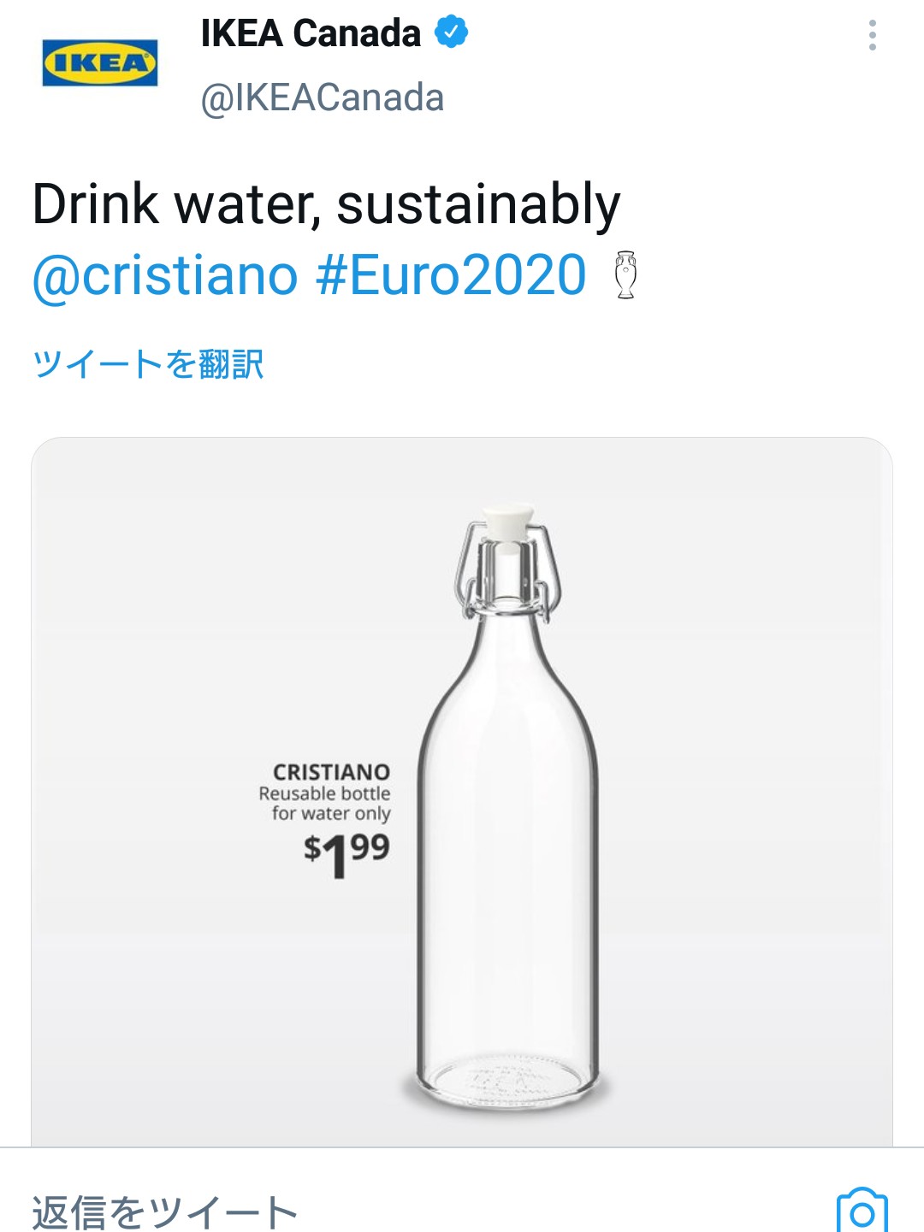Viewport: 924px width, 1232px height.
Task: Open the IKEA profile avatar
Action: point(100,62)
